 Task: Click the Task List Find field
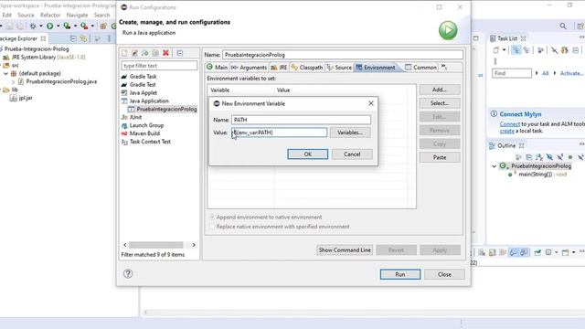(x=512, y=73)
